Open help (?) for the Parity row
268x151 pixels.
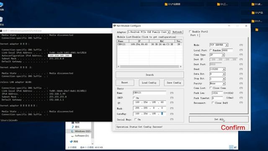tap(241, 83)
